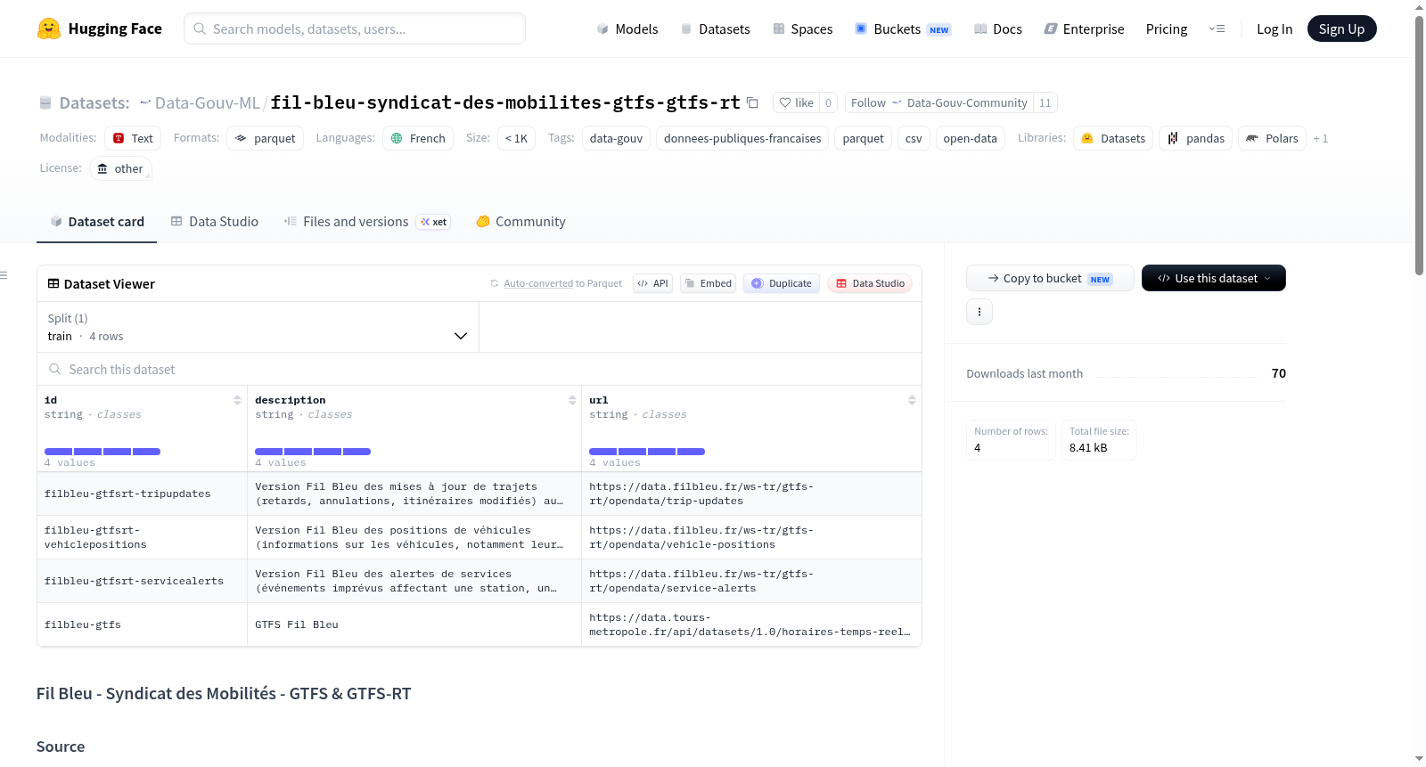This screenshot has height=767, width=1426.
Task: Open the navigation extra menu icon
Action: [1217, 29]
